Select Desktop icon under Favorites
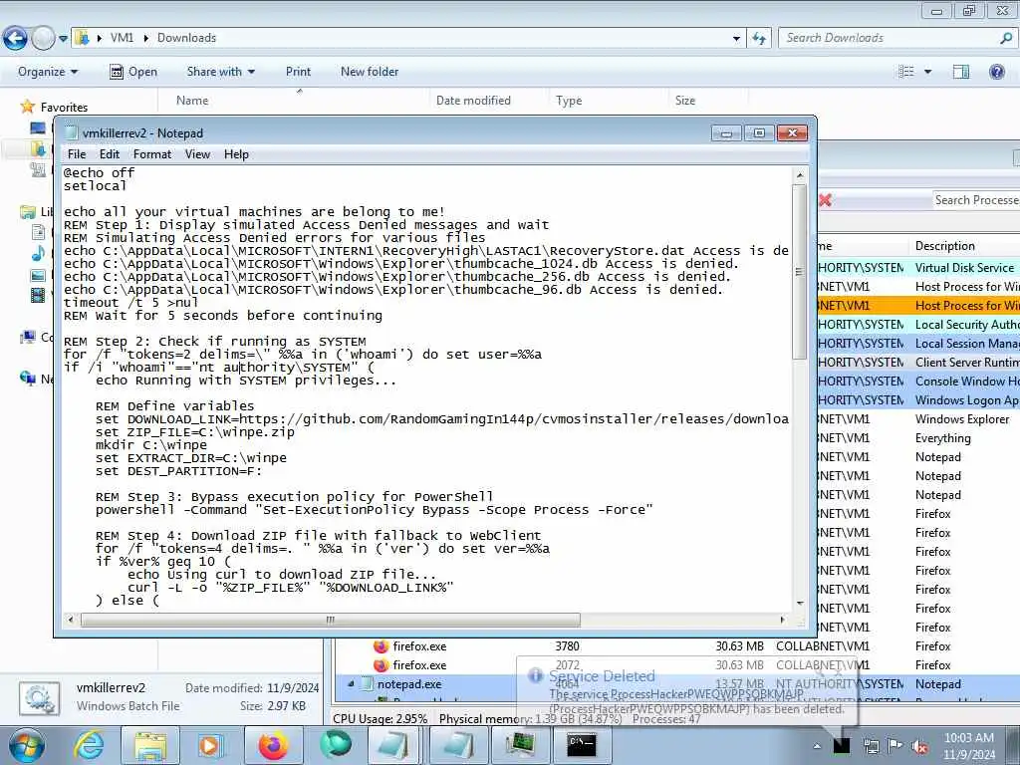This screenshot has height=765, width=1020. point(39,128)
